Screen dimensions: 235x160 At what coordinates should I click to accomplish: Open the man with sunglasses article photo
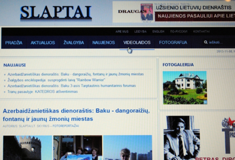pyautogui.click(x=128, y=148)
